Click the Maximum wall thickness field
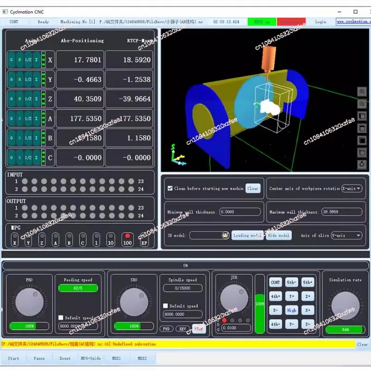This screenshot has height=371, width=371. tap(342, 211)
